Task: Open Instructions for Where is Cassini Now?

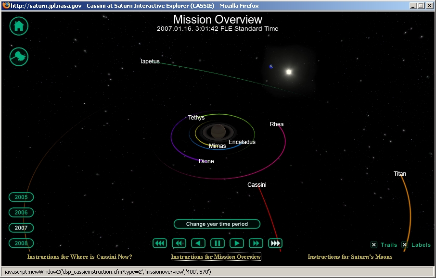Action: pos(80,257)
